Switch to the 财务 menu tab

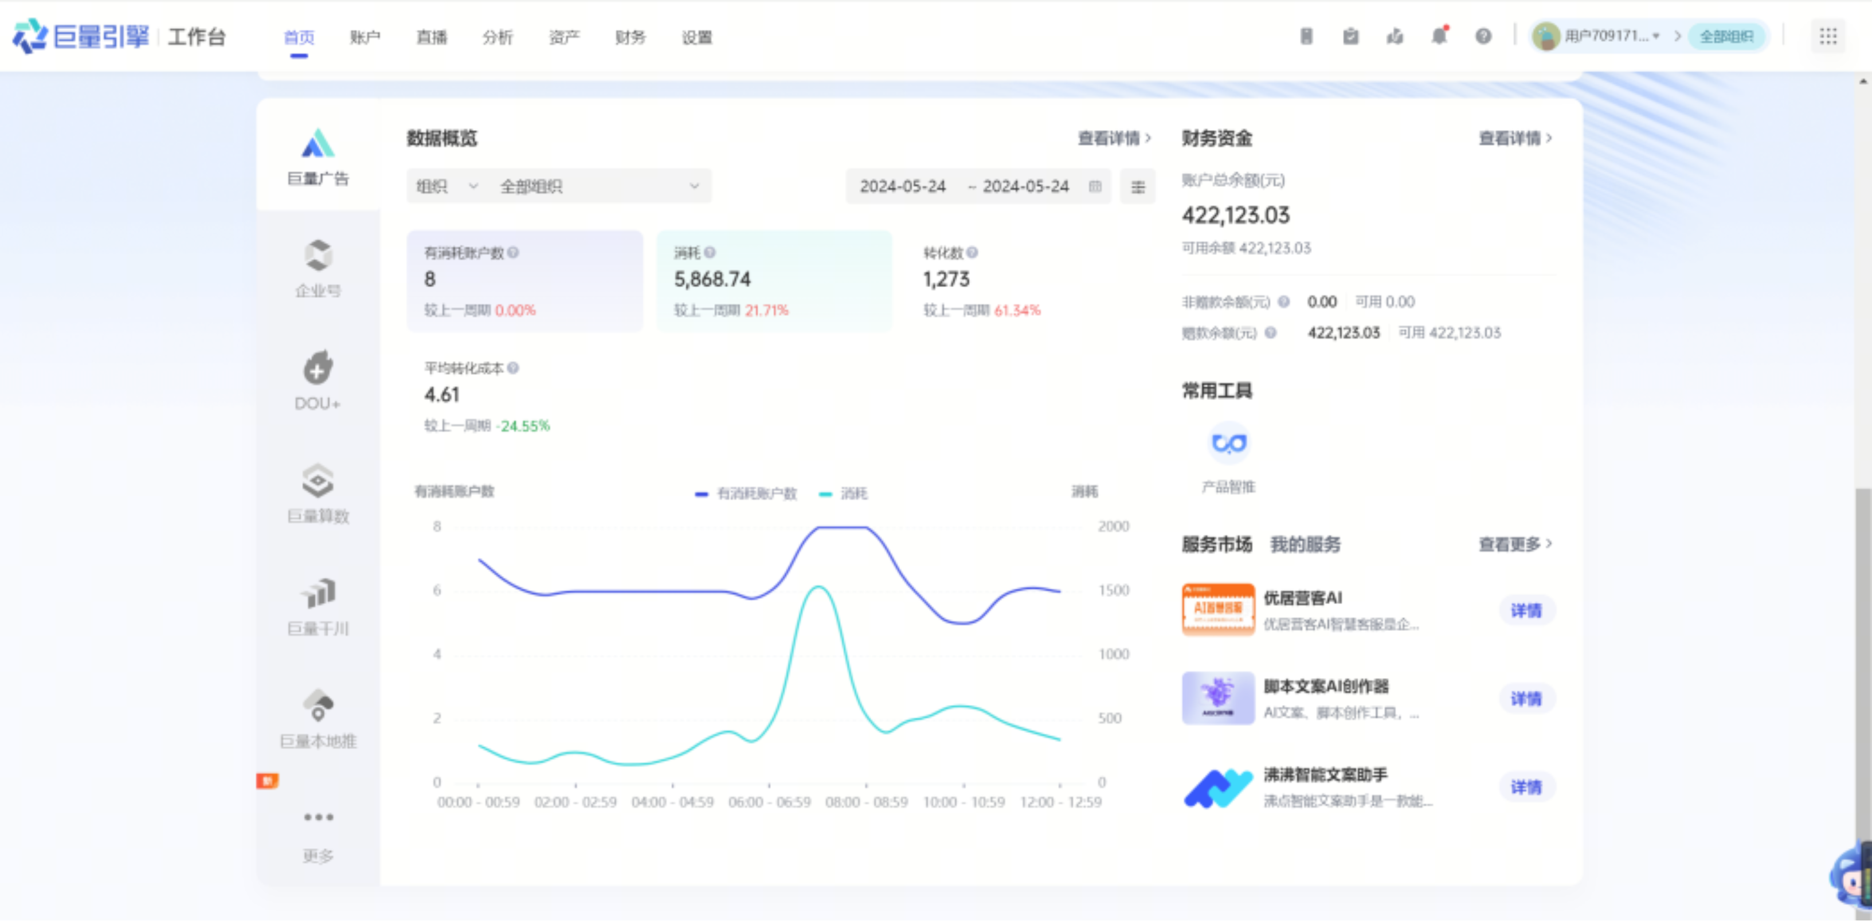[629, 37]
